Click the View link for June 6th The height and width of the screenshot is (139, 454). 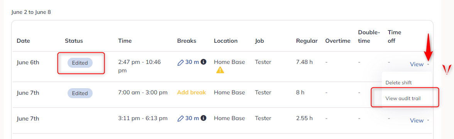[417, 64]
